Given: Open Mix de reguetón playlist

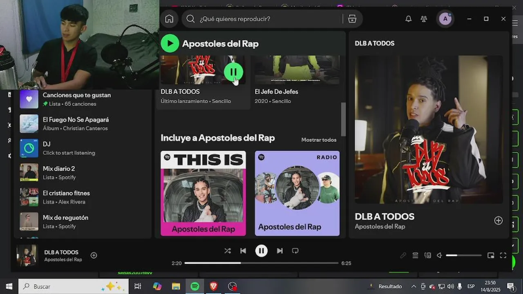Looking at the screenshot, I should [83, 222].
